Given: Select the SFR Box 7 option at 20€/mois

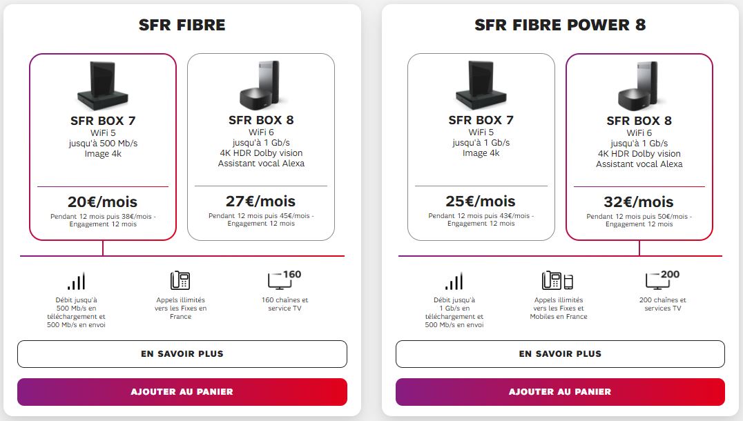Looking at the screenshot, I should (103, 147).
